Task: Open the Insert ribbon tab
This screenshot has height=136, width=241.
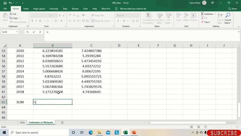Action: (x=26, y=9)
